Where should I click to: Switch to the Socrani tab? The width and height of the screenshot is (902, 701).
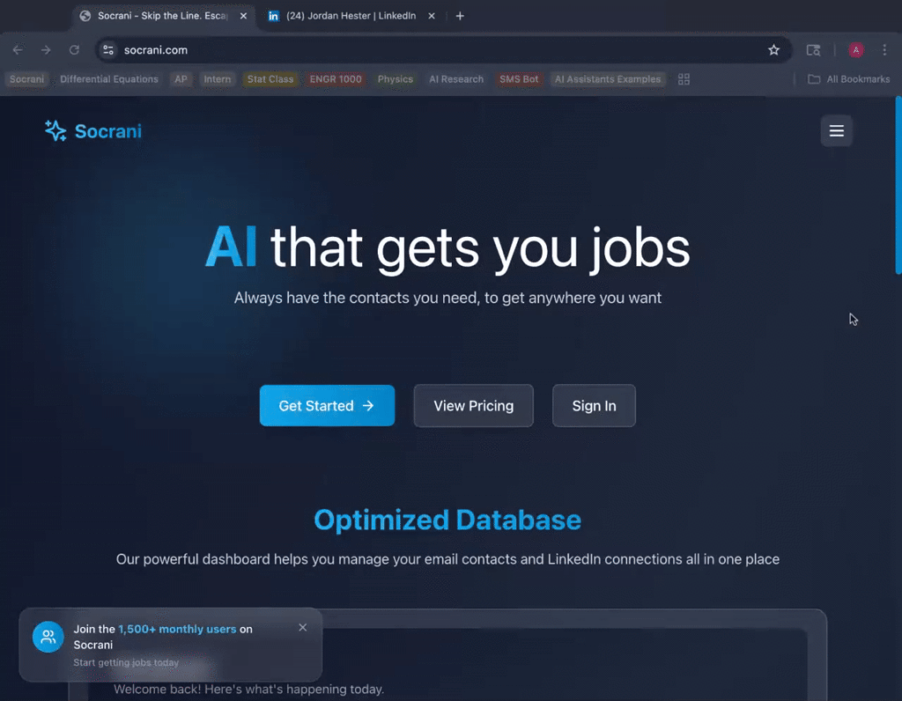[x=163, y=16]
